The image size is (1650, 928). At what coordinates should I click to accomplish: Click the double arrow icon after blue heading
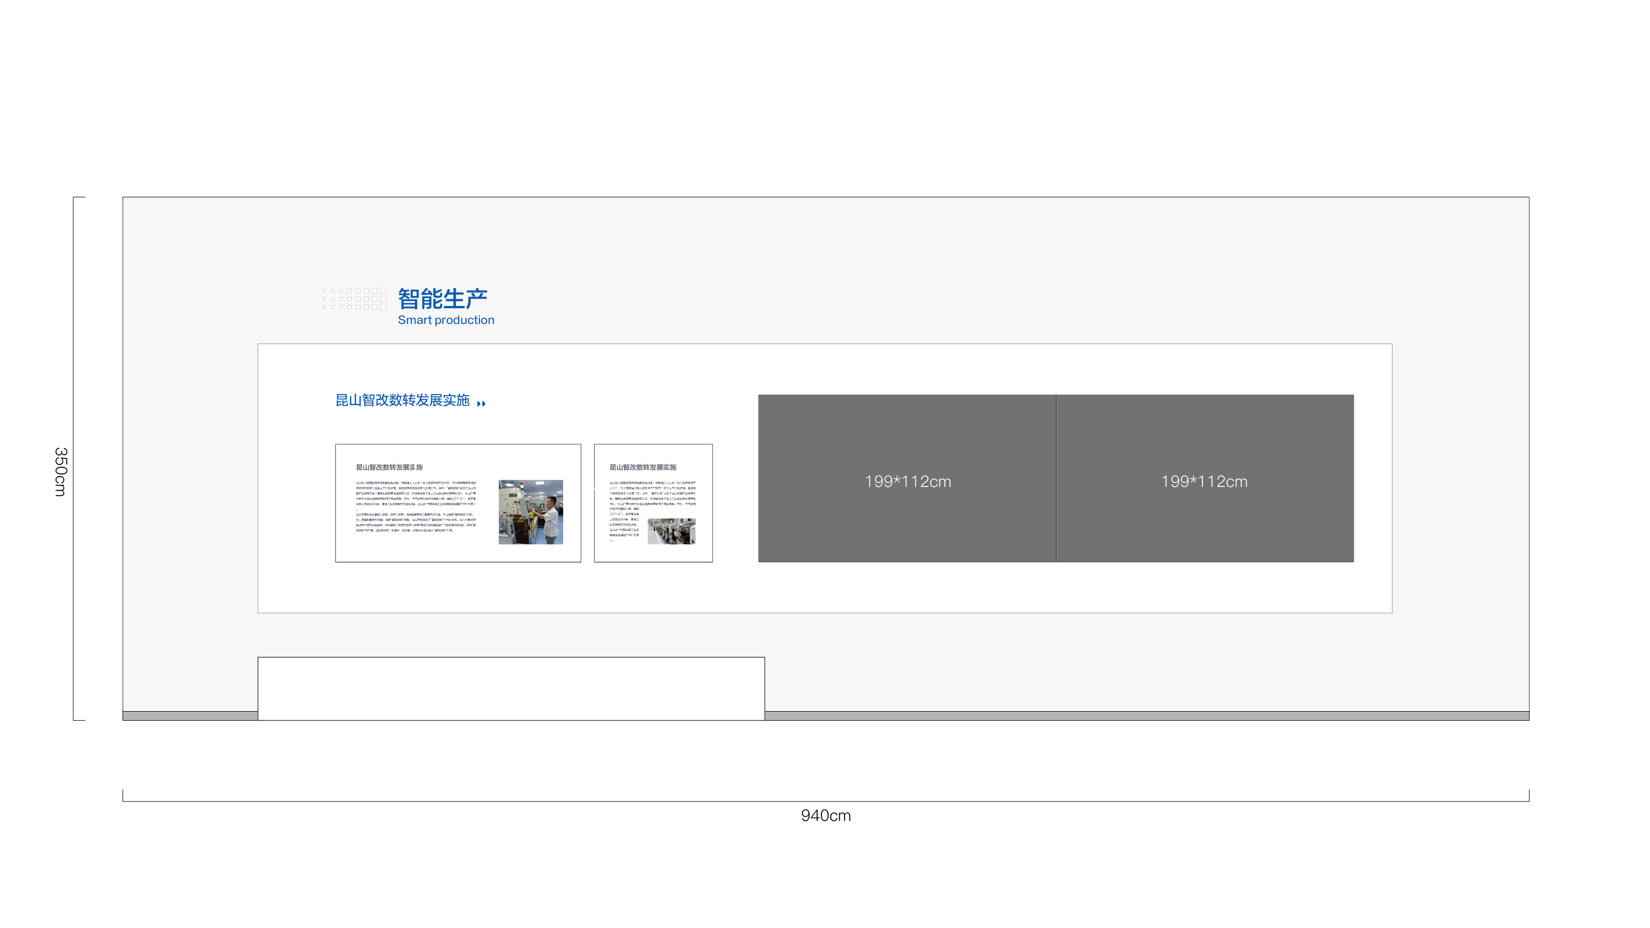(481, 403)
